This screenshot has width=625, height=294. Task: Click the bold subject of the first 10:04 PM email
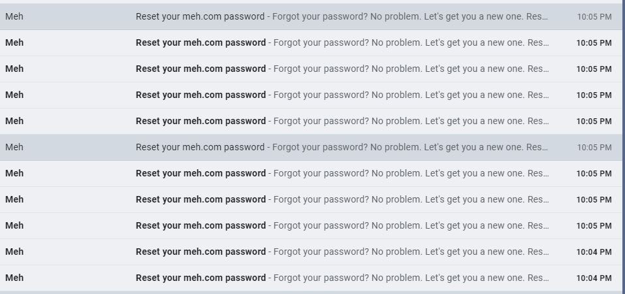coord(200,252)
